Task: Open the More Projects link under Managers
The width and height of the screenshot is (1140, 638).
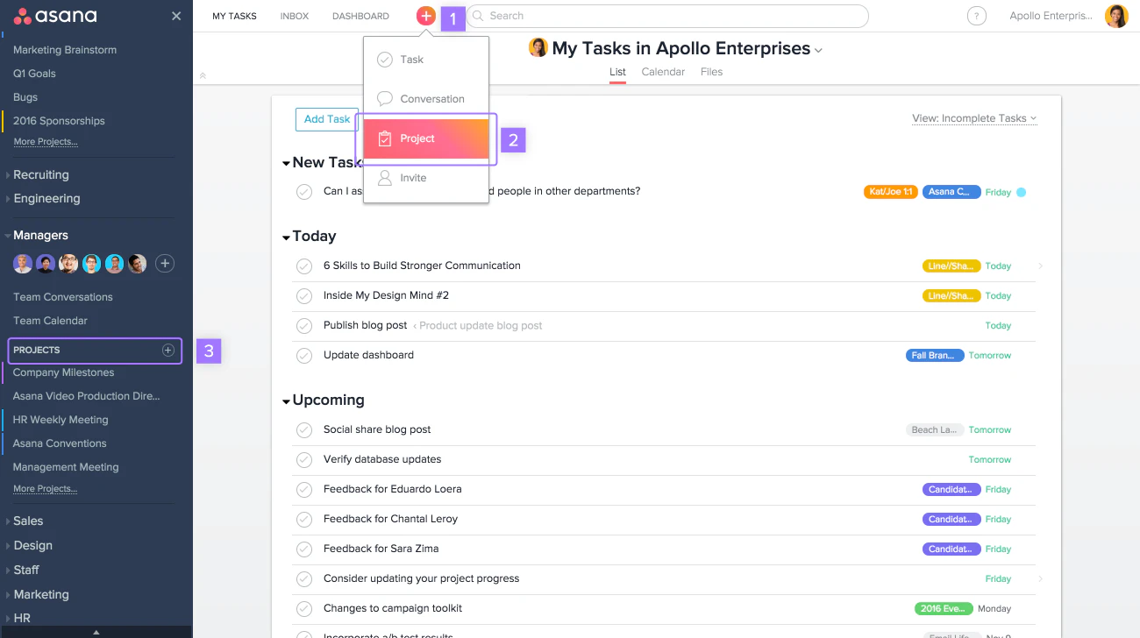Action: pyautogui.click(x=46, y=489)
